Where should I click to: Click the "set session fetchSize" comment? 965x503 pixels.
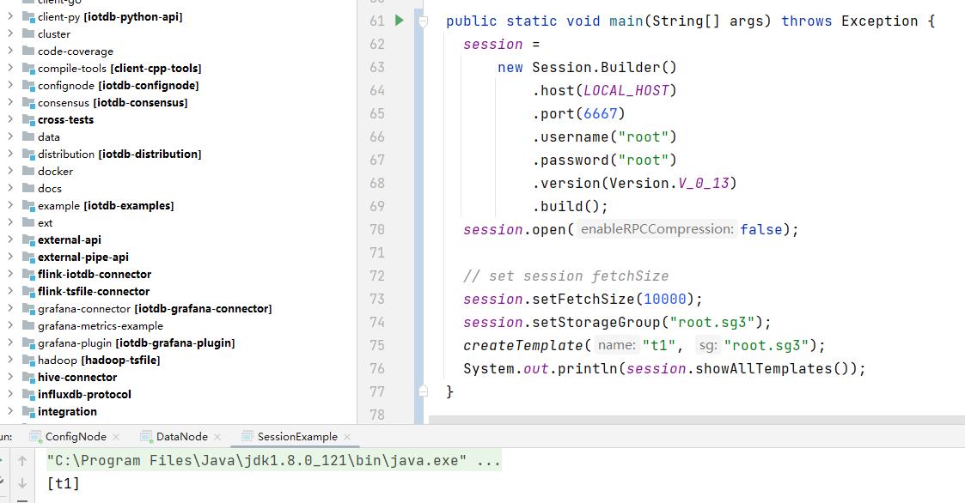(x=566, y=276)
